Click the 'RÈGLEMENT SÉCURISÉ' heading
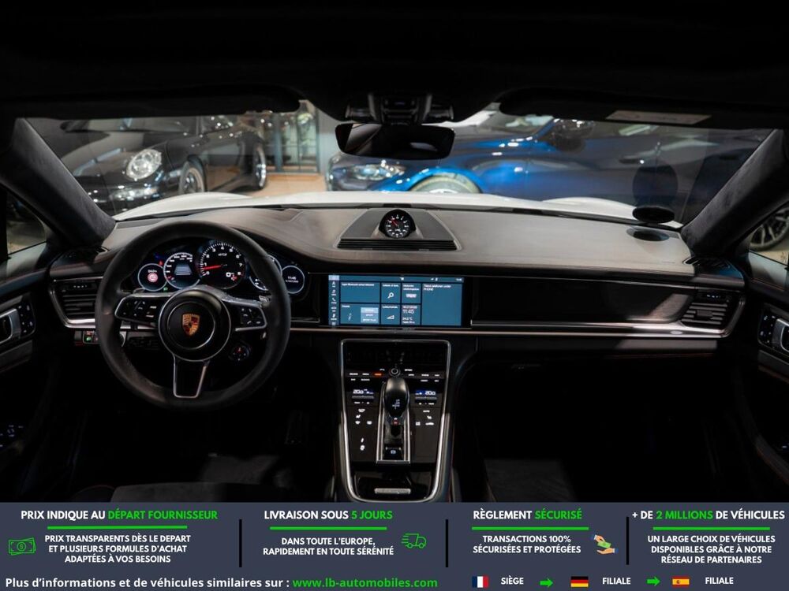789x591 pixels. (x=527, y=515)
